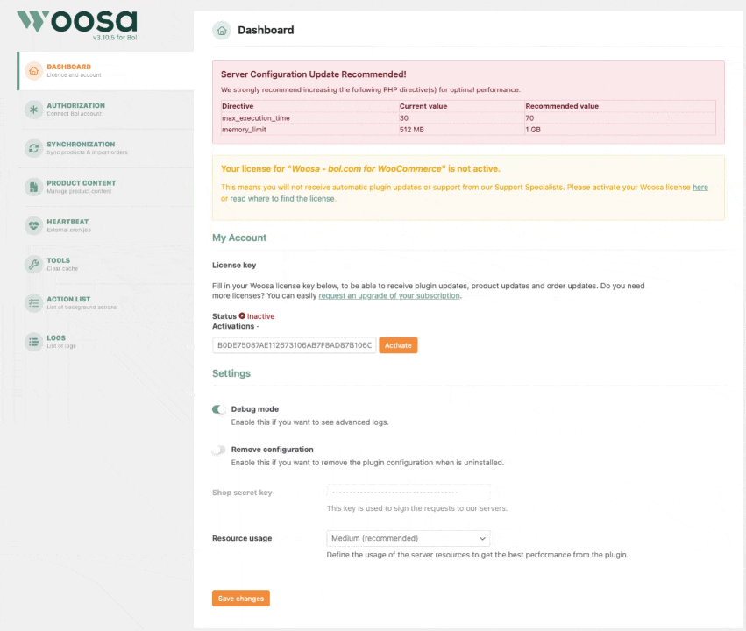This screenshot has width=746, height=631.
Task: Open the Authorization menu label
Action: point(76,105)
